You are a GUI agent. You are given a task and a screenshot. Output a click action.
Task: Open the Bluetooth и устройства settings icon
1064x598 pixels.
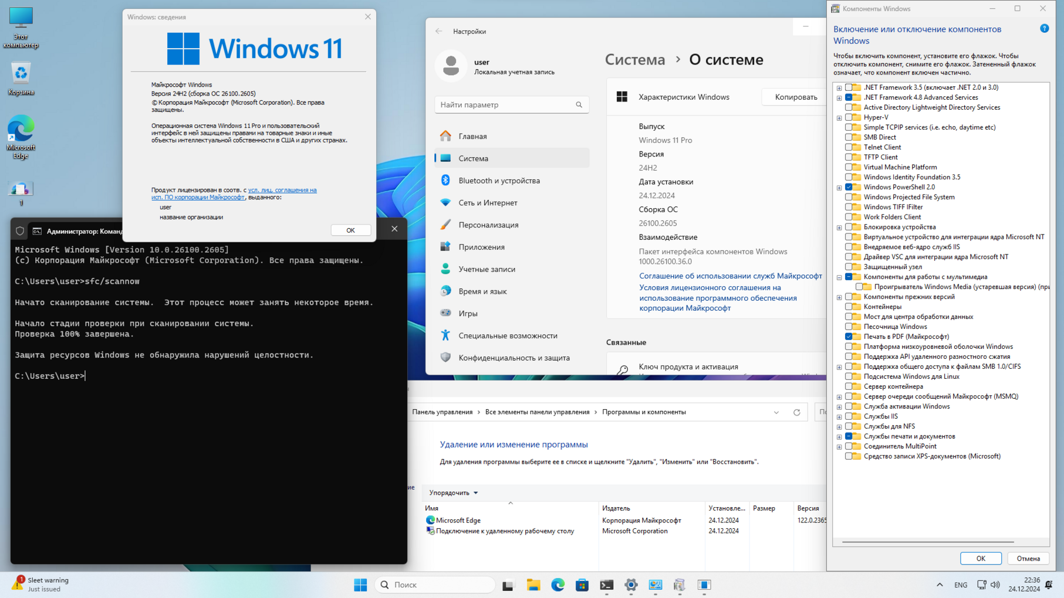[x=445, y=181]
